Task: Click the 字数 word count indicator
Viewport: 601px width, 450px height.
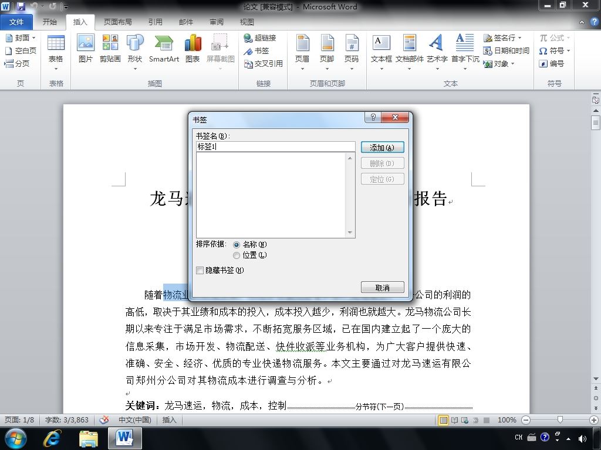Action: tap(67, 420)
